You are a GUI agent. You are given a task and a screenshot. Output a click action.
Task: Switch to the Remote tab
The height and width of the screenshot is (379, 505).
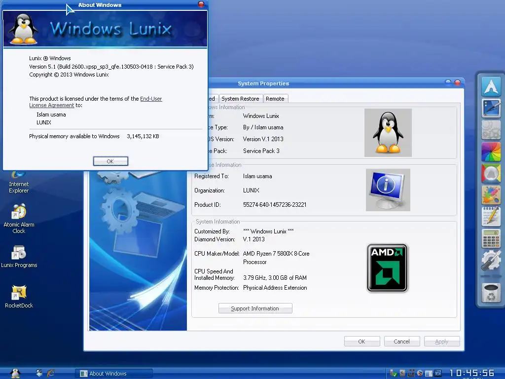point(275,99)
